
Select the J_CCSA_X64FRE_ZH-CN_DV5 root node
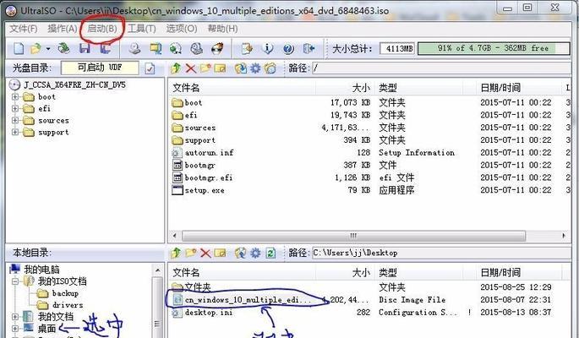tap(74, 84)
